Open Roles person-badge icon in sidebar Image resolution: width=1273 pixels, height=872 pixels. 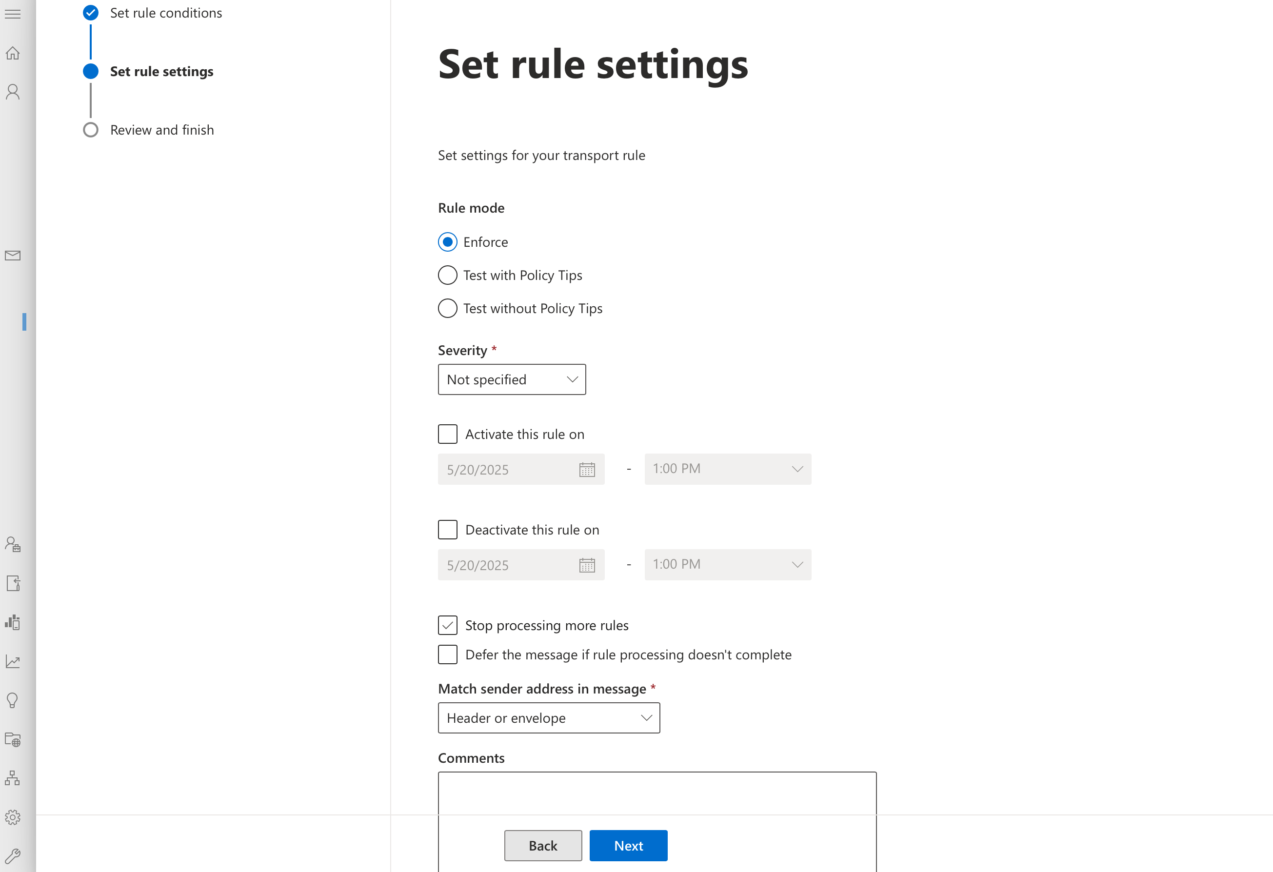tap(13, 544)
